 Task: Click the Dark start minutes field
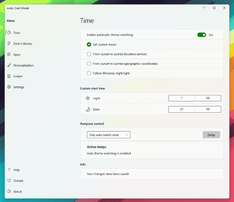click(208, 110)
